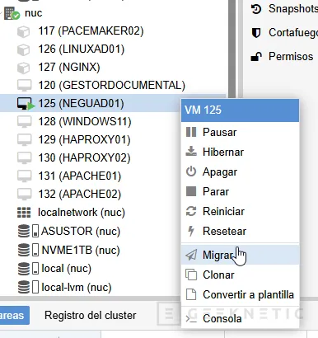Select 131 (APACHE01) in the tree
Image resolution: width=318 pixels, height=338 pixels.
pos(80,176)
